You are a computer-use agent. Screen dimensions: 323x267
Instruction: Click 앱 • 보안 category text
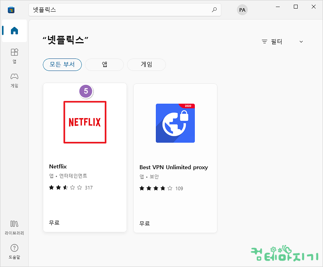point(149,177)
